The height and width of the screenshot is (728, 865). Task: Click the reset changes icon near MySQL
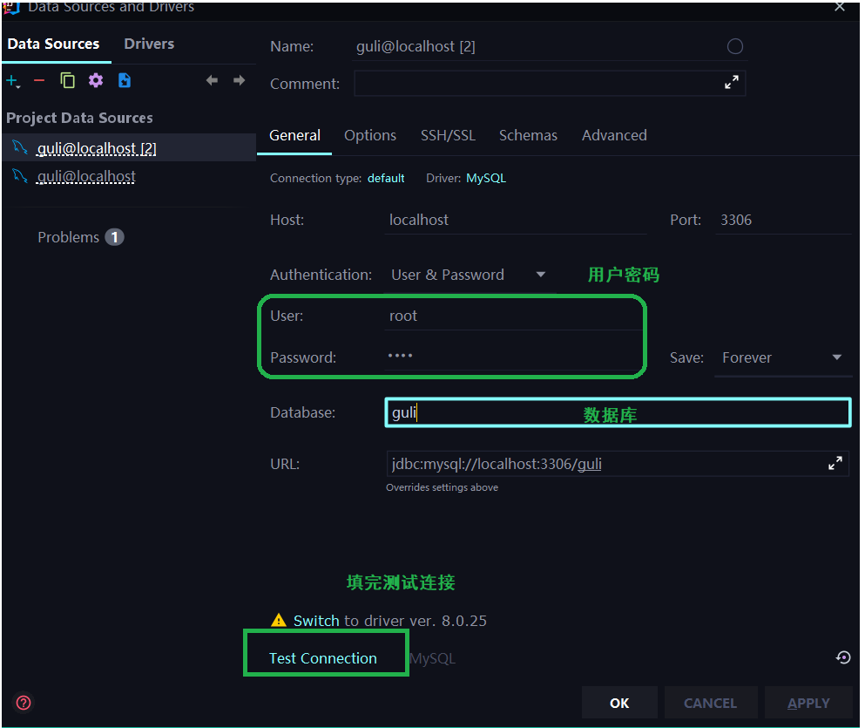tap(843, 657)
